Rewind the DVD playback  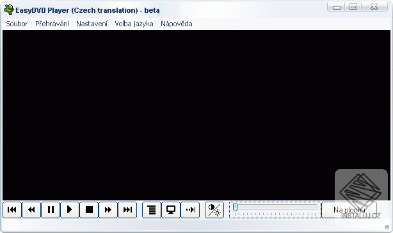click(x=31, y=210)
